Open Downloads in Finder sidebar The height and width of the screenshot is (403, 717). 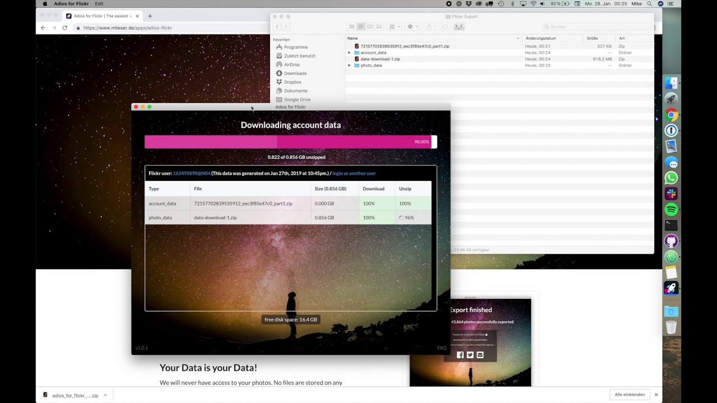click(295, 73)
